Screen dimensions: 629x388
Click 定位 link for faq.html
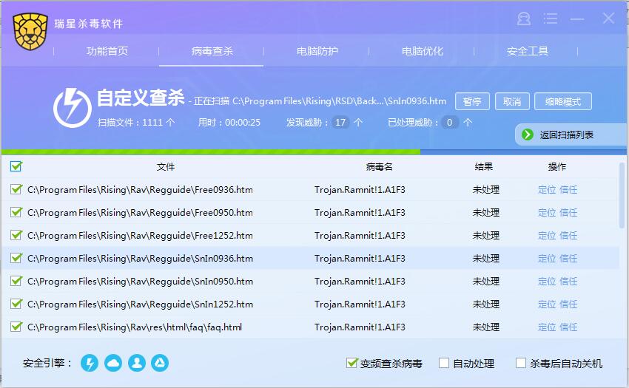[x=547, y=327]
